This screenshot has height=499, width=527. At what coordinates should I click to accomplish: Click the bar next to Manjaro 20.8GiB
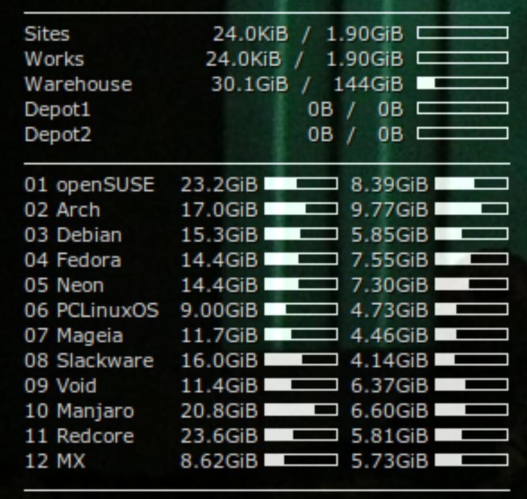click(x=300, y=410)
